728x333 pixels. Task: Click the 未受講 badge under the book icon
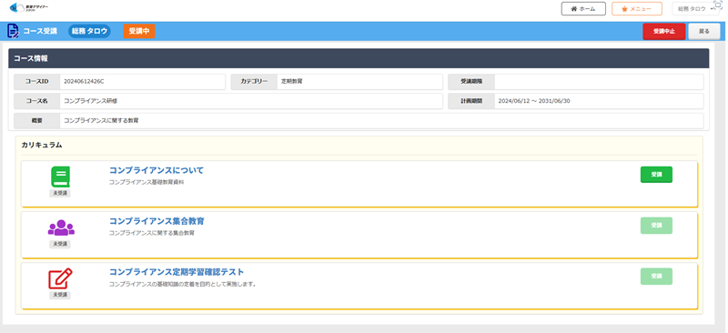click(60, 193)
